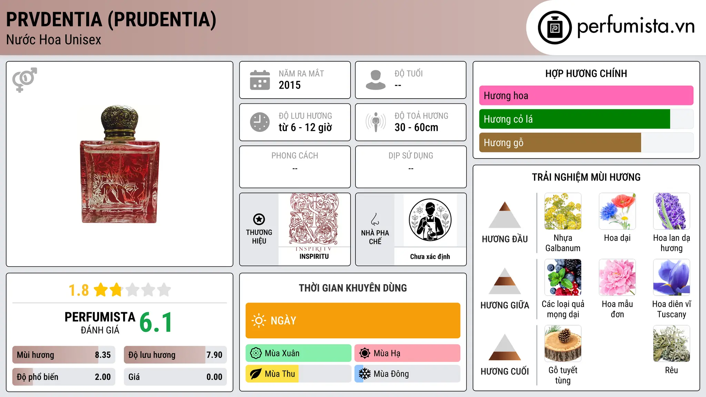Click the HƯƠNG CUỐI label
This screenshot has width=706, height=397.
coord(505,371)
